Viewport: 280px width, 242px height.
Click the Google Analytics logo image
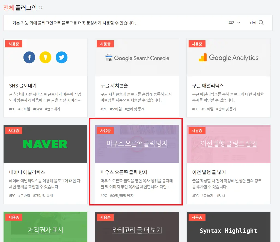pyautogui.click(x=228, y=58)
